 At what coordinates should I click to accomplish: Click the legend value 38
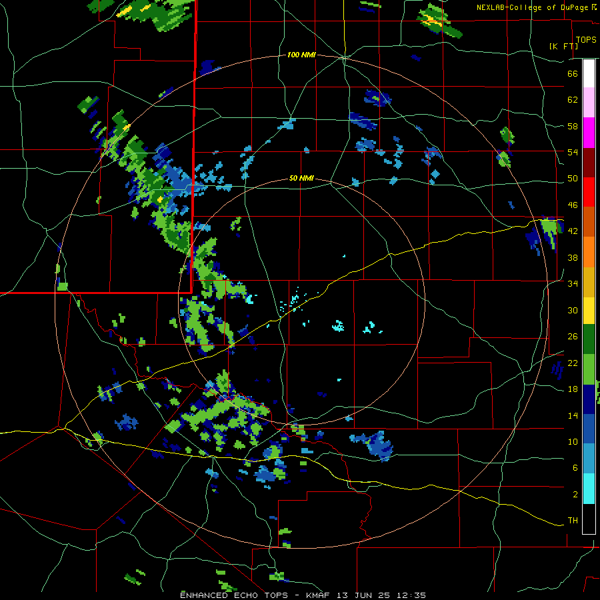click(x=573, y=257)
